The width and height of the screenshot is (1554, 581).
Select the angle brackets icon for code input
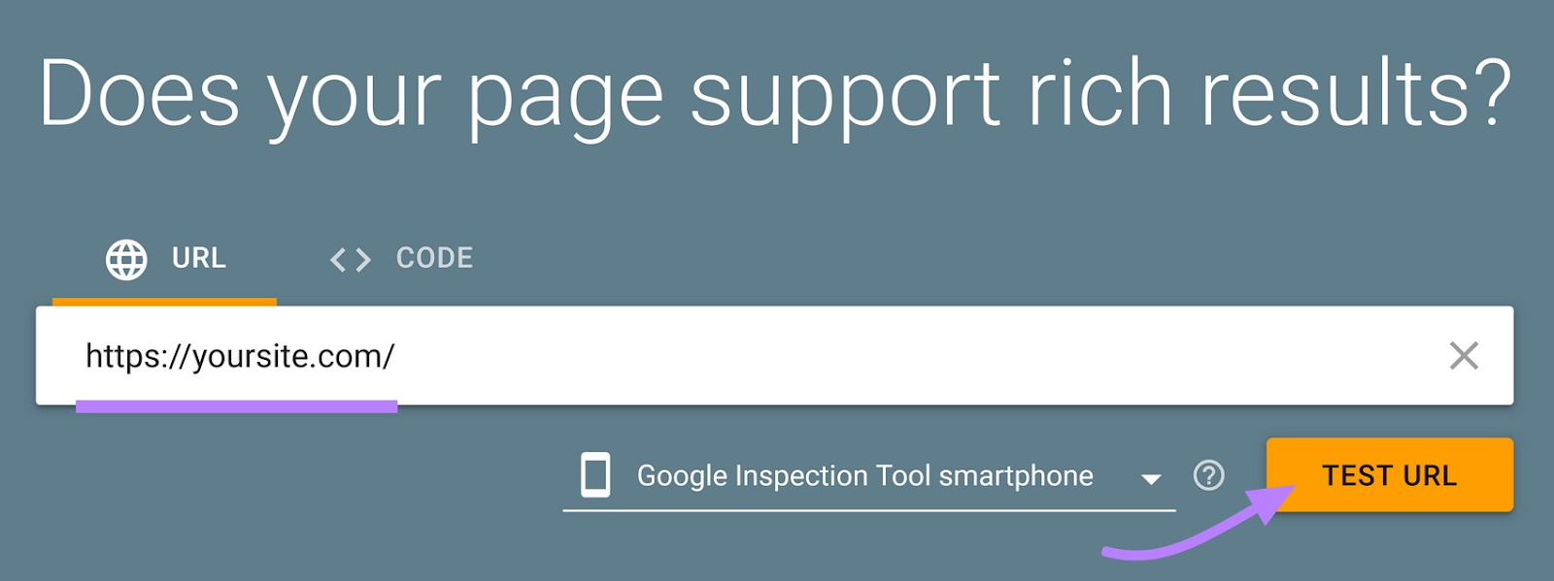click(350, 258)
